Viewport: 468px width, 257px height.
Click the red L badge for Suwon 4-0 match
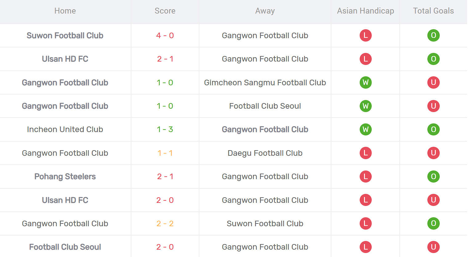366,35
